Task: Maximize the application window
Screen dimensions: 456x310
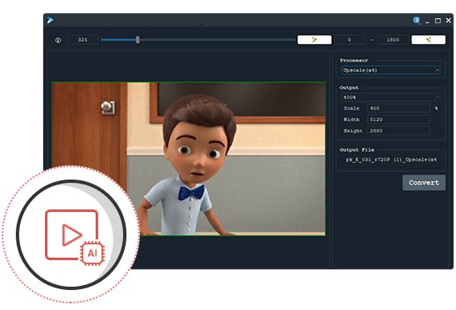Action: (x=438, y=21)
